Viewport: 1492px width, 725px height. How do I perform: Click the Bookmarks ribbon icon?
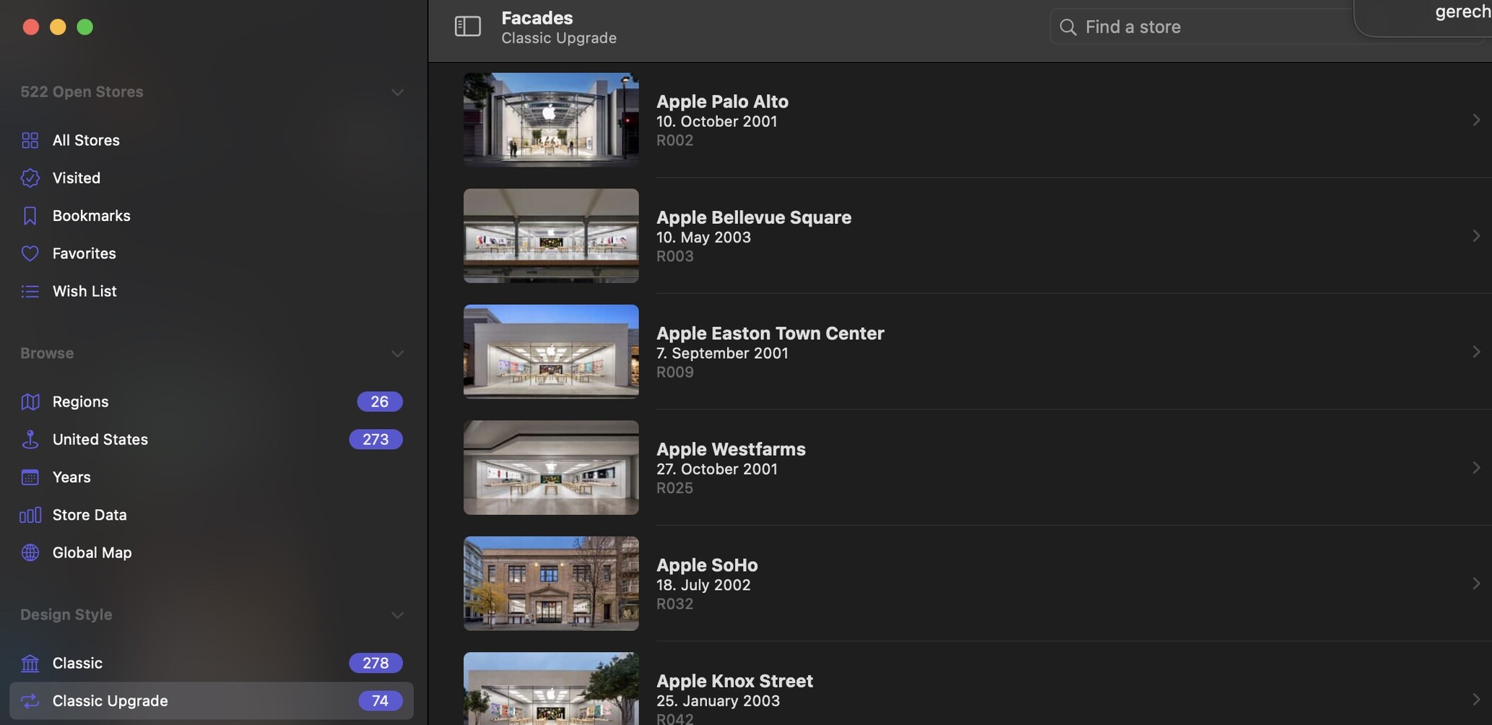click(30, 215)
